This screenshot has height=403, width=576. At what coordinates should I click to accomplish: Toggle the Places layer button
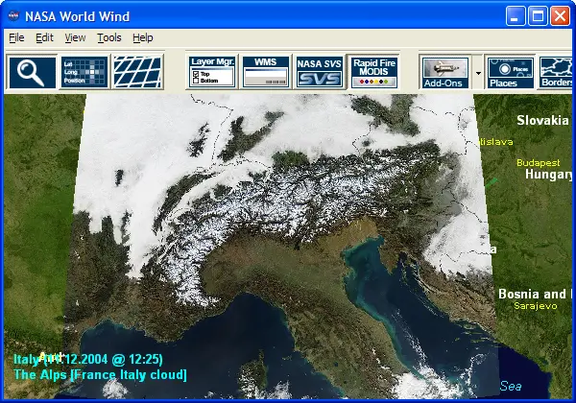(x=511, y=72)
